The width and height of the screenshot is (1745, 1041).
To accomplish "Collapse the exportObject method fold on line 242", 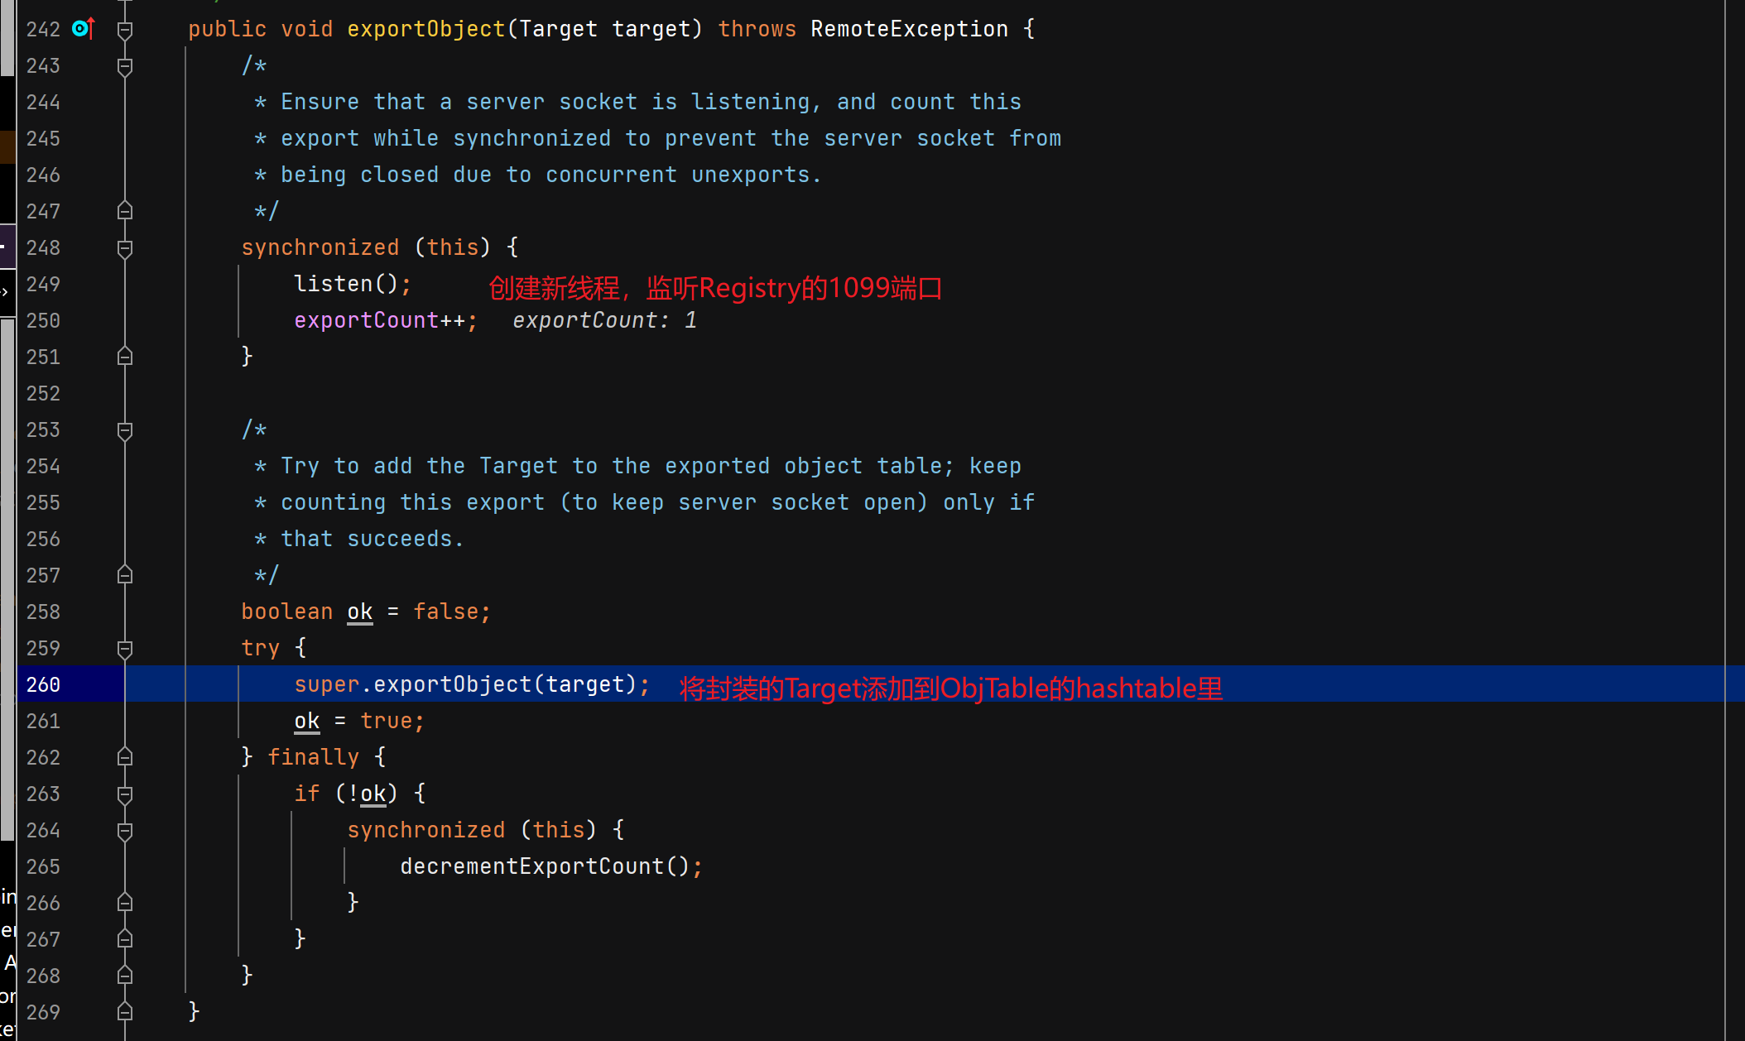I will [125, 30].
